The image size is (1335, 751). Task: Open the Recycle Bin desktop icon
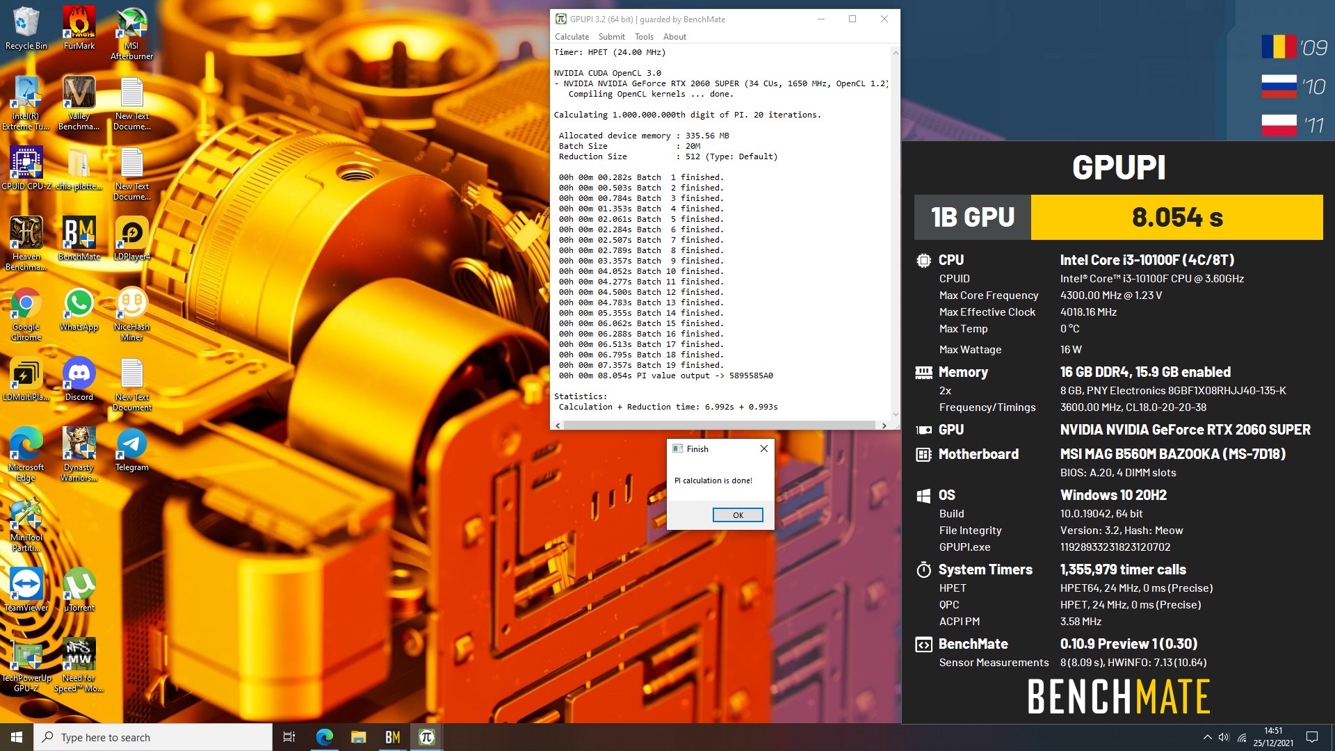coord(26,28)
